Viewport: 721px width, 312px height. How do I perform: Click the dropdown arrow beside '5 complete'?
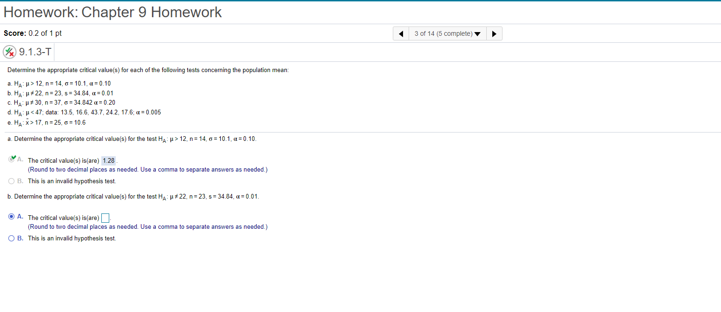pyautogui.click(x=478, y=33)
